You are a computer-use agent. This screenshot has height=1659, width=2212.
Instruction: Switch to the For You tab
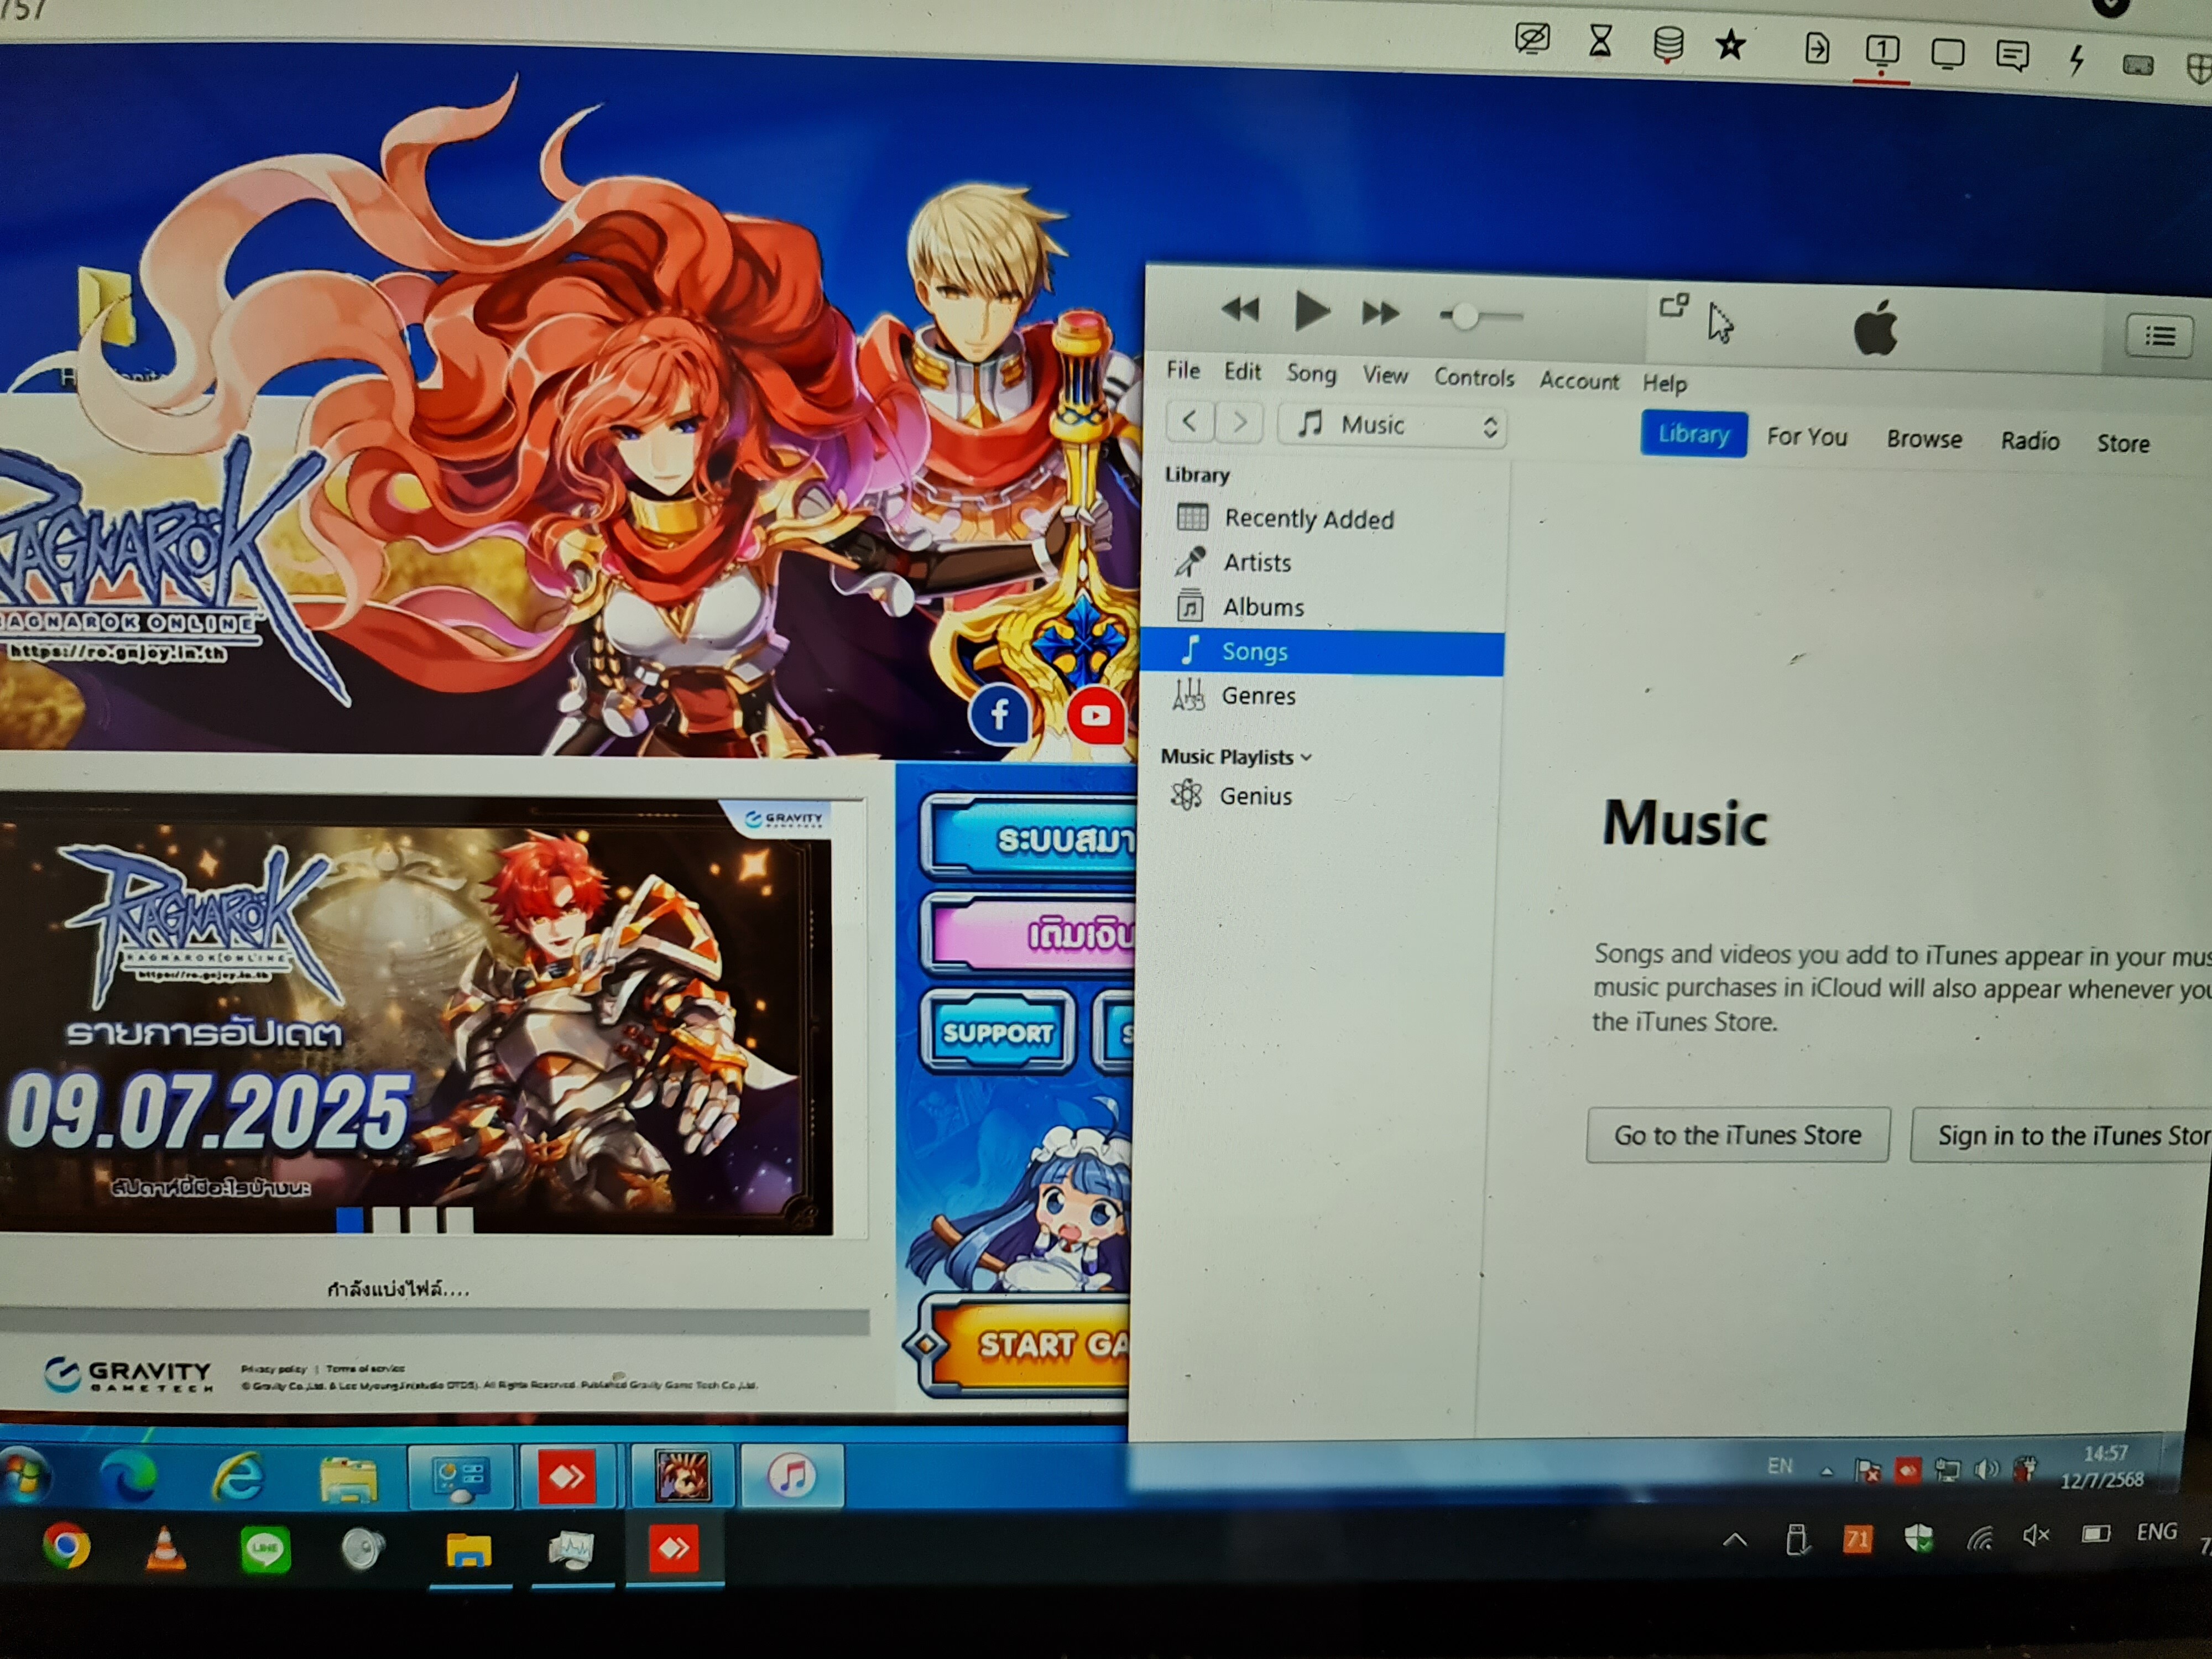point(1806,437)
